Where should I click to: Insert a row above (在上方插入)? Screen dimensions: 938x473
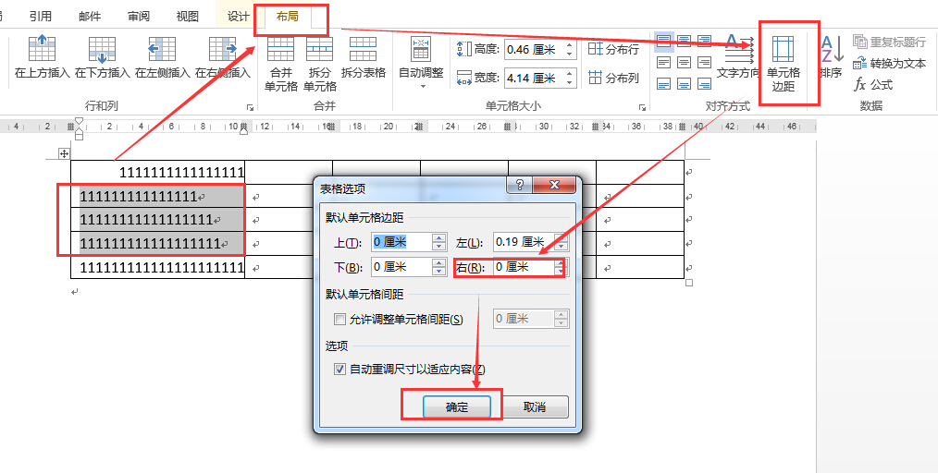[42, 57]
